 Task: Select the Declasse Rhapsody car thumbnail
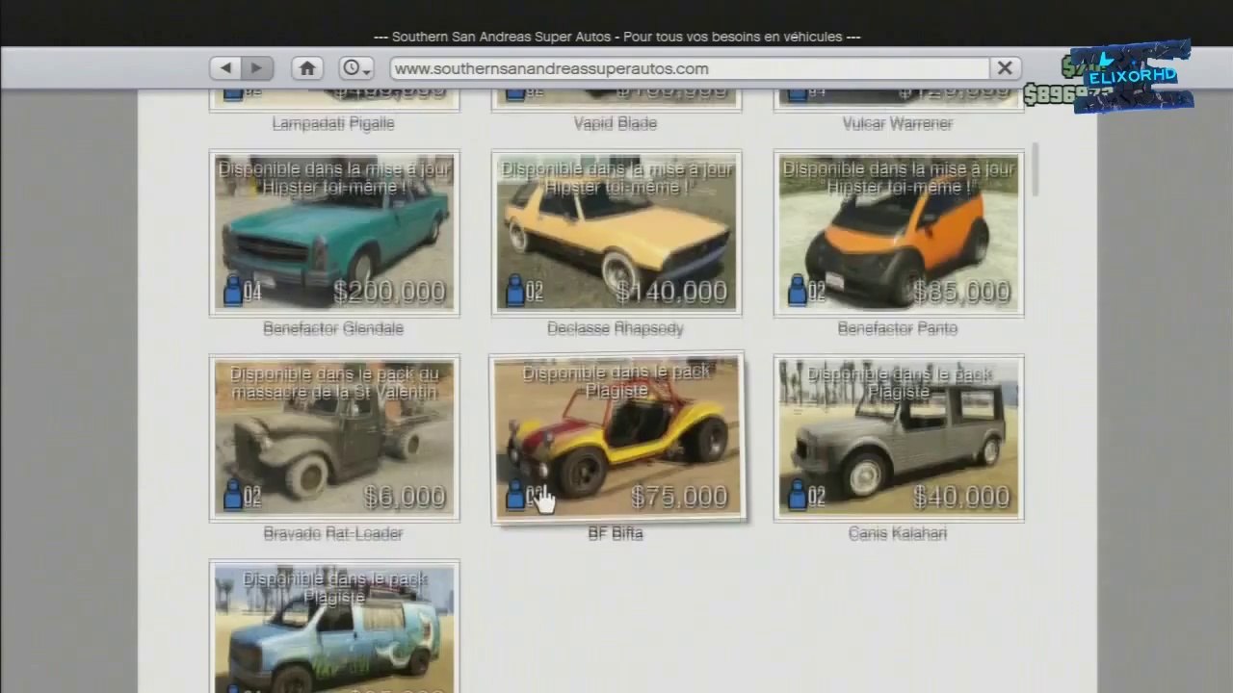[x=616, y=233]
